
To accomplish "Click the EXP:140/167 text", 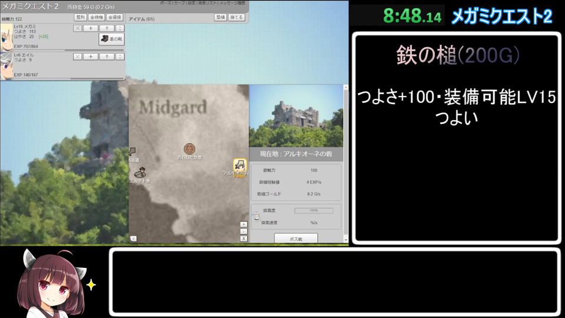I will tap(26, 75).
